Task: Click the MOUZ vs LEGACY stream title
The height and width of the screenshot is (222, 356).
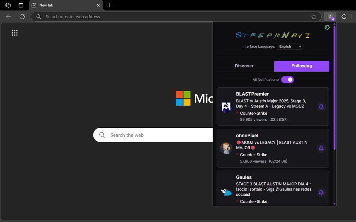Action: (x=272, y=145)
